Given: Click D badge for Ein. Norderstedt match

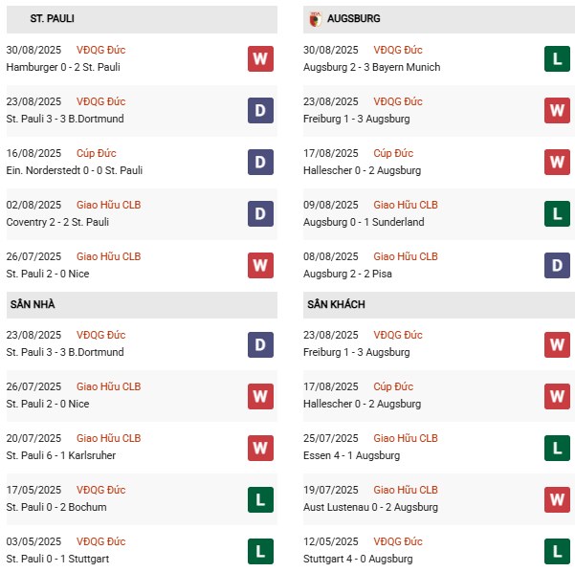Looking at the screenshot, I should click(x=260, y=162).
